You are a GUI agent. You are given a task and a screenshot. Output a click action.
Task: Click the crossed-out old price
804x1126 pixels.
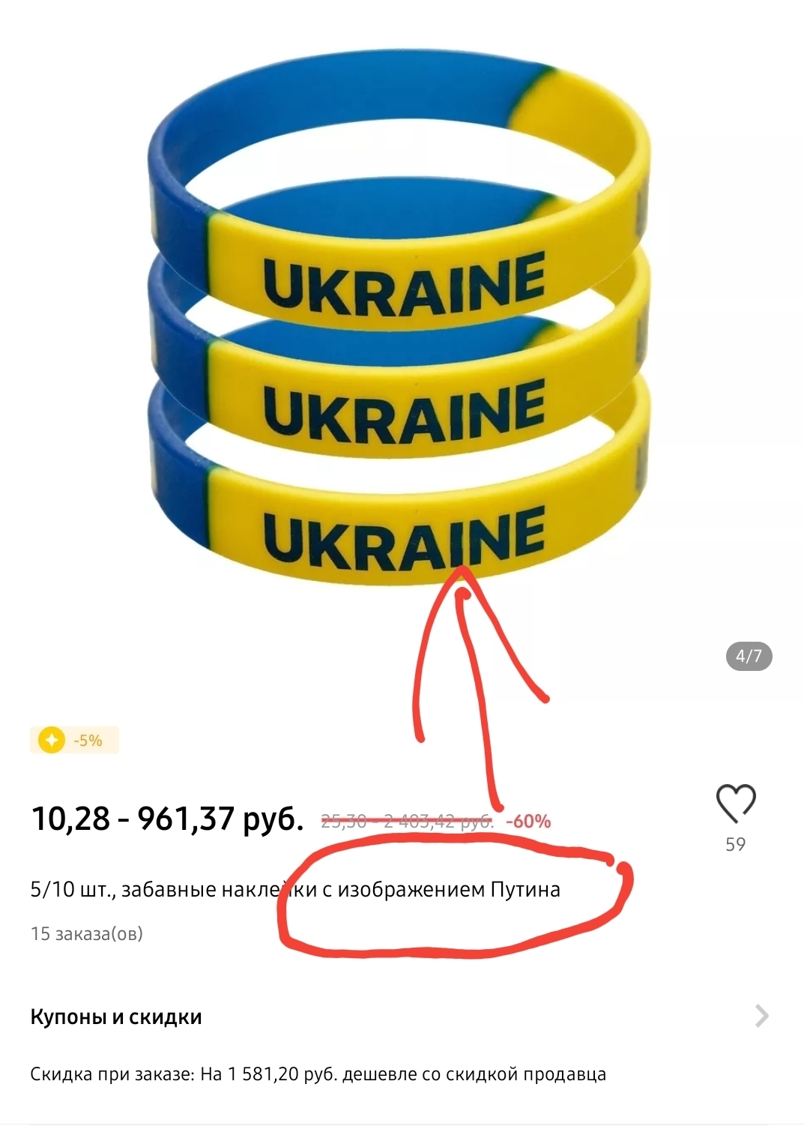pos(407,822)
